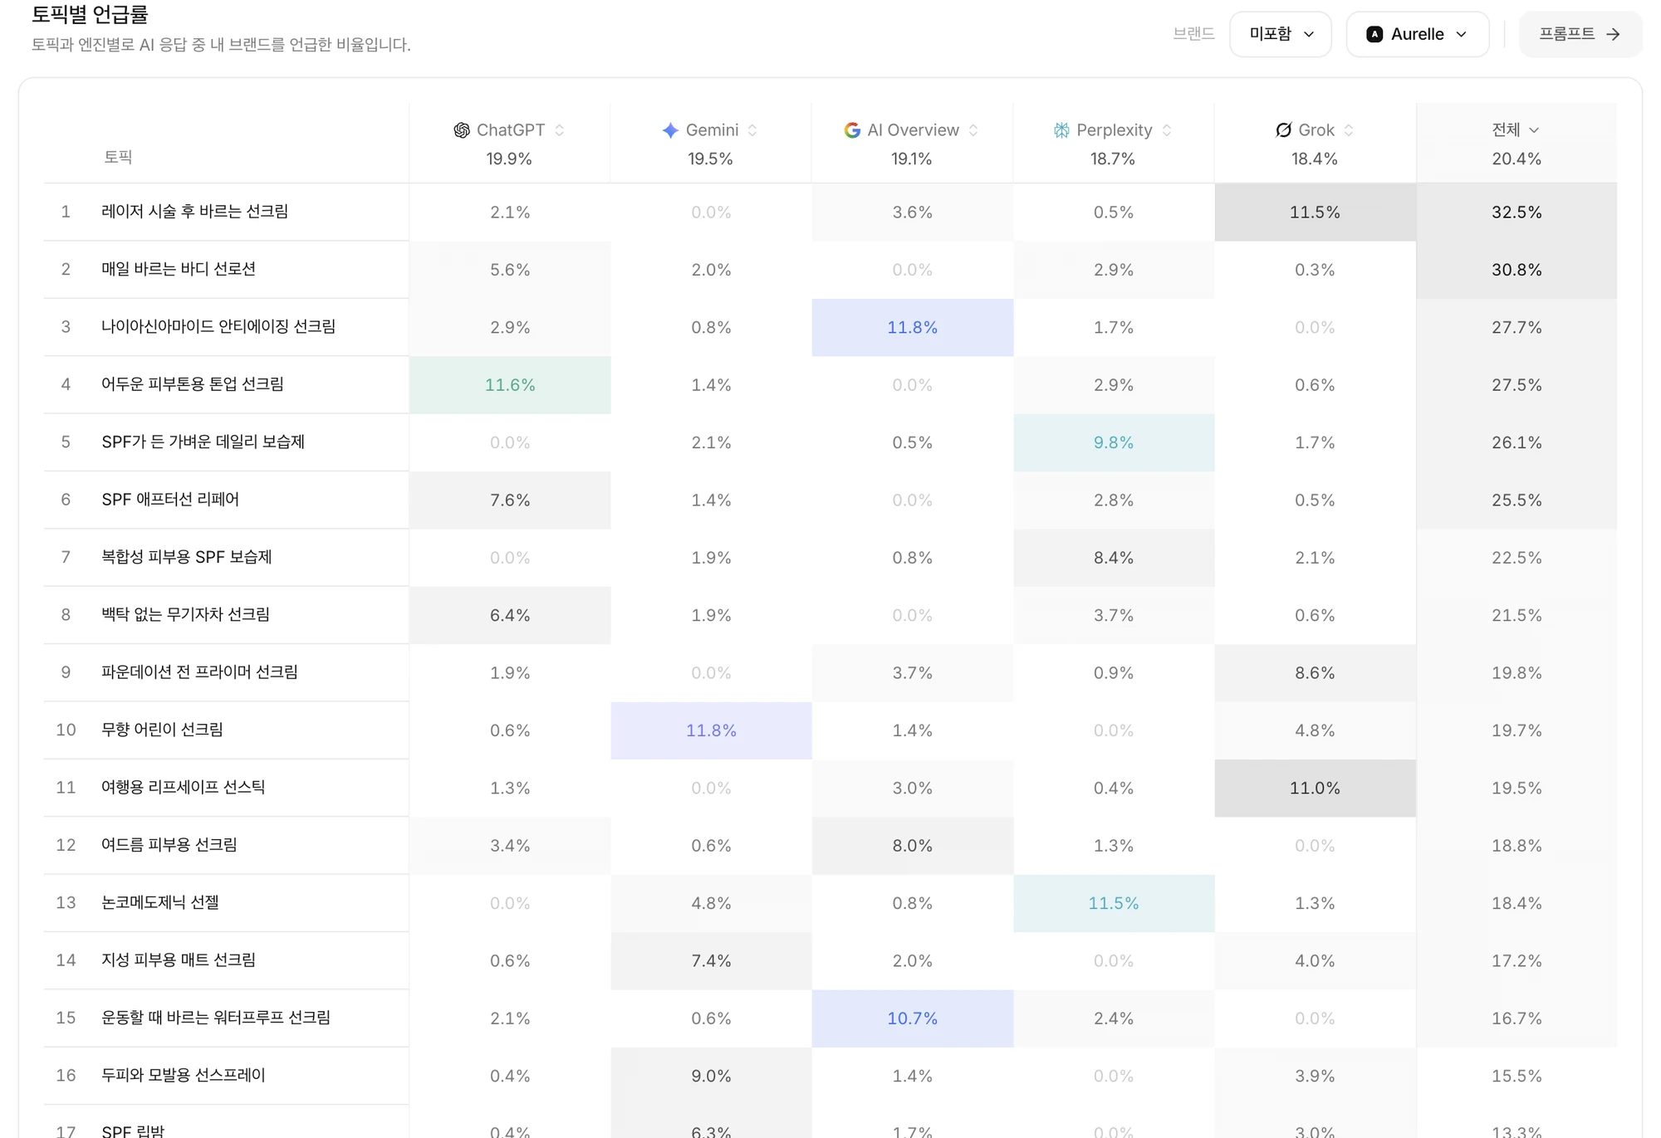Click Perplexity 8.4% cell in row 7

[x=1114, y=558]
